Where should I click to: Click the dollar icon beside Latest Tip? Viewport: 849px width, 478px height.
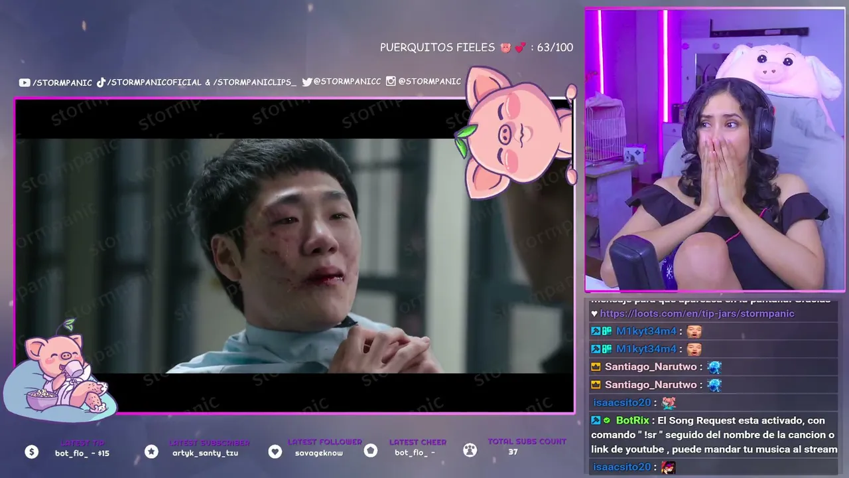32,451
